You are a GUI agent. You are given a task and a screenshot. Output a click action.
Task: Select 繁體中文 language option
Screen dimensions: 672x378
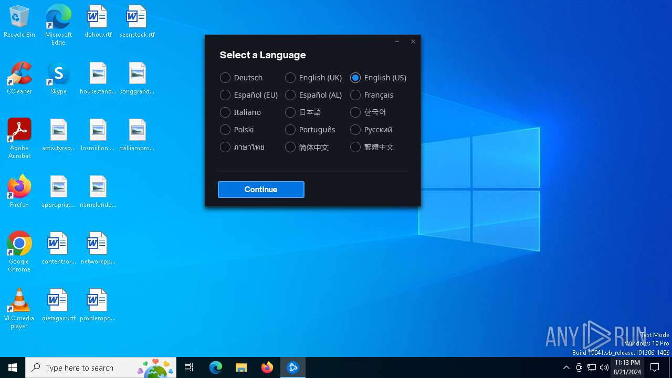372,147
